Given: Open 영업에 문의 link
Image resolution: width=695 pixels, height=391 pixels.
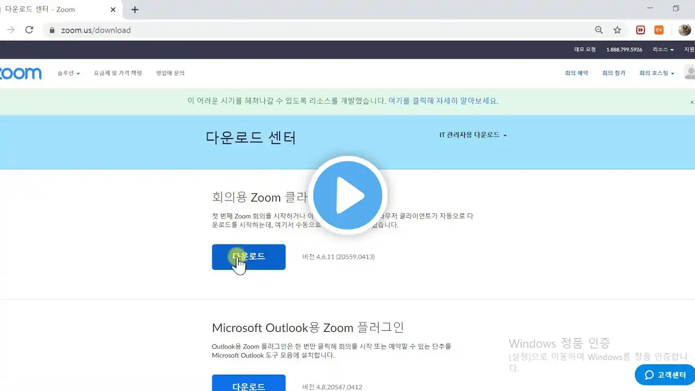Looking at the screenshot, I should 170,73.
